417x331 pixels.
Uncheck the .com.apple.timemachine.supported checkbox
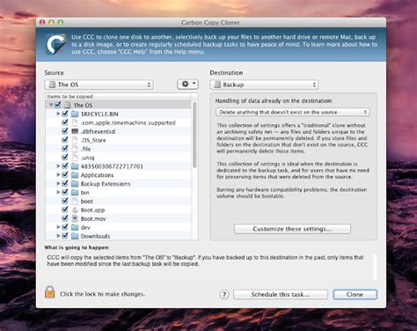tap(65, 122)
